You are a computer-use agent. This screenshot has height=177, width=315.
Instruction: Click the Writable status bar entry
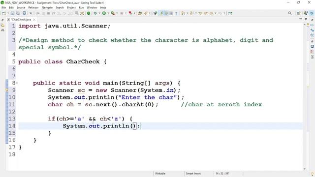(x=160, y=174)
